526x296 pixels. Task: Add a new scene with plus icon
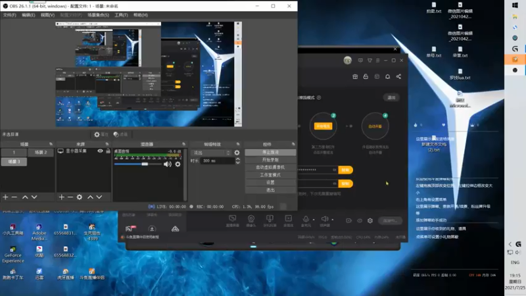[5, 197]
